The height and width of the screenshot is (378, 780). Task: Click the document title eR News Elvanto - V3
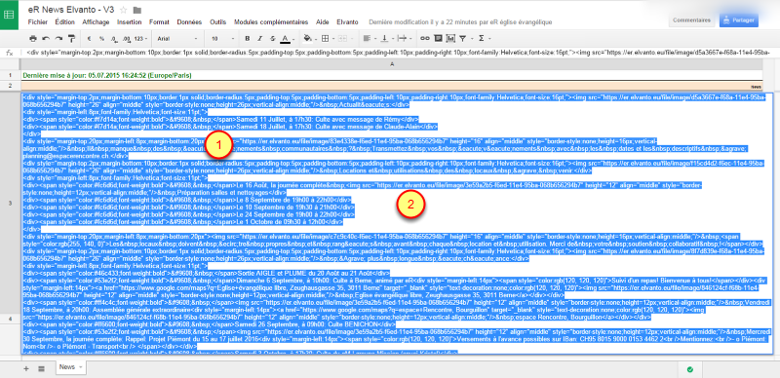coord(71,10)
